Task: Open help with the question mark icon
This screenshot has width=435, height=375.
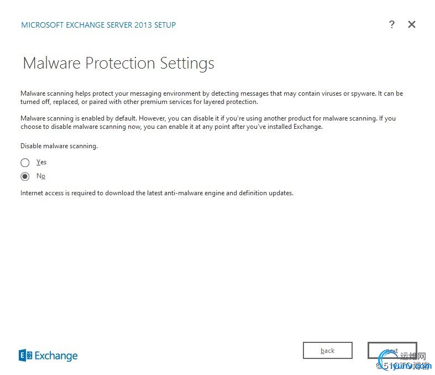Action: pos(391,24)
